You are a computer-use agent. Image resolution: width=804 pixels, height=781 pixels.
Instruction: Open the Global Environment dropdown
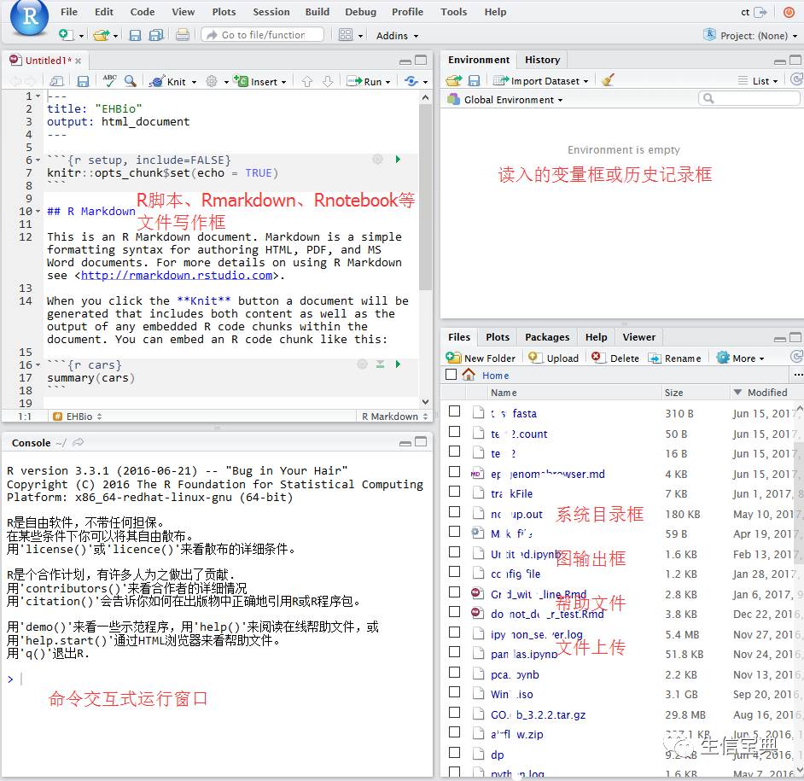pos(505,100)
